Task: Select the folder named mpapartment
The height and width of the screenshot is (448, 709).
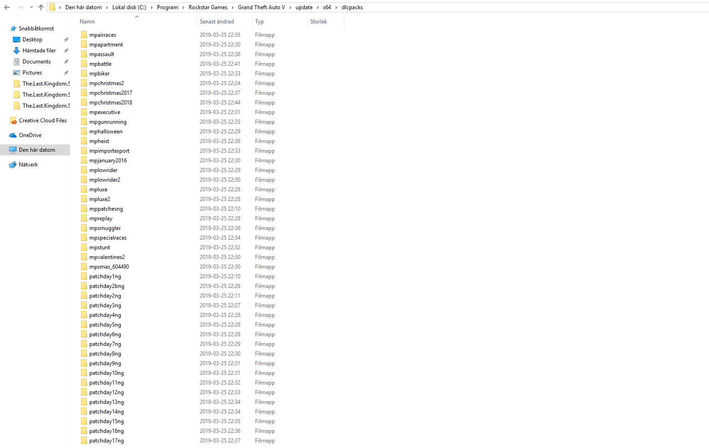Action: pyautogui.click(x=106, y=45)
